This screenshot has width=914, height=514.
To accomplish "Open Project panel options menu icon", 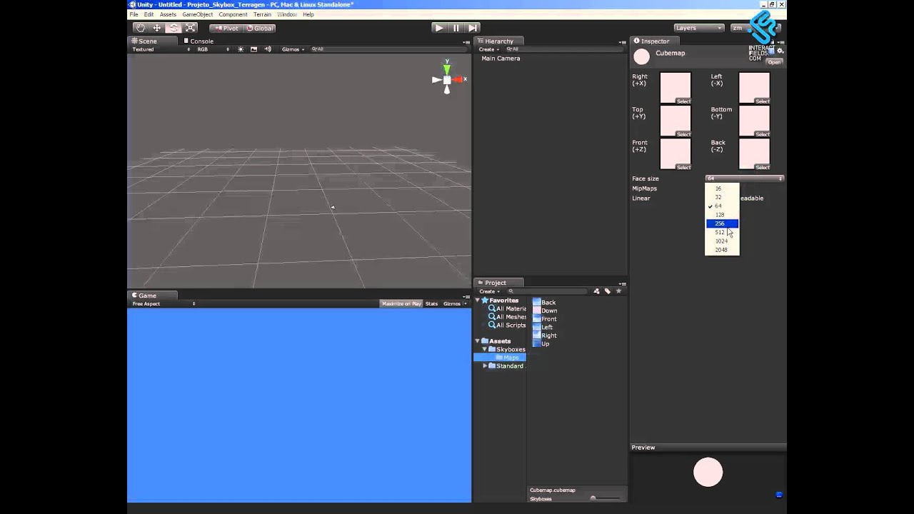I will point(623,283).
